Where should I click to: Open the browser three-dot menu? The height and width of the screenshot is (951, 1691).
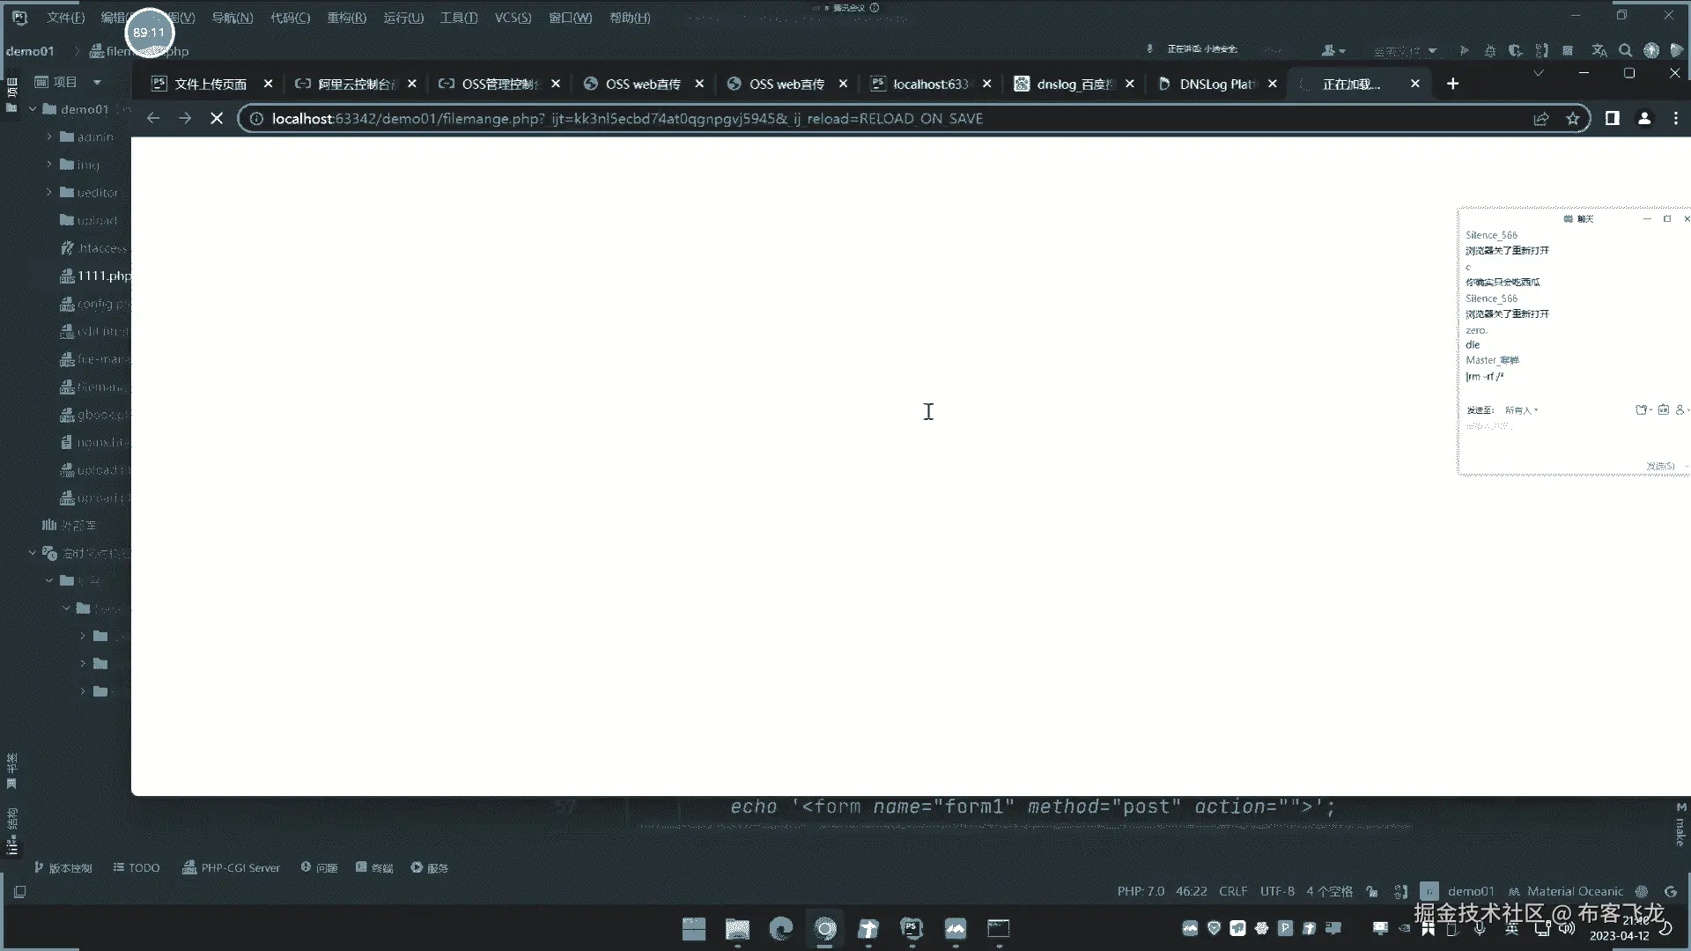pyautogui.click(x=1676, y=118)
